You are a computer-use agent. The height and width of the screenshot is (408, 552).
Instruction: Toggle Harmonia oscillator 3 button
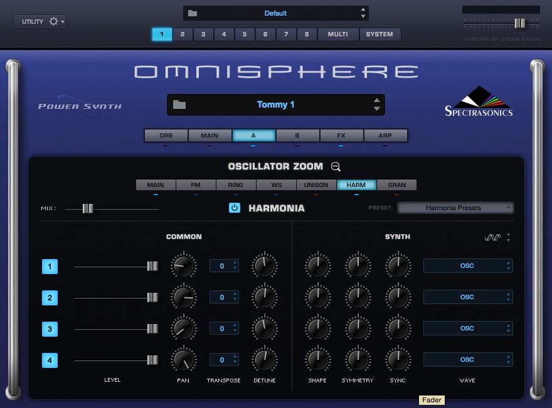(50, 329)
